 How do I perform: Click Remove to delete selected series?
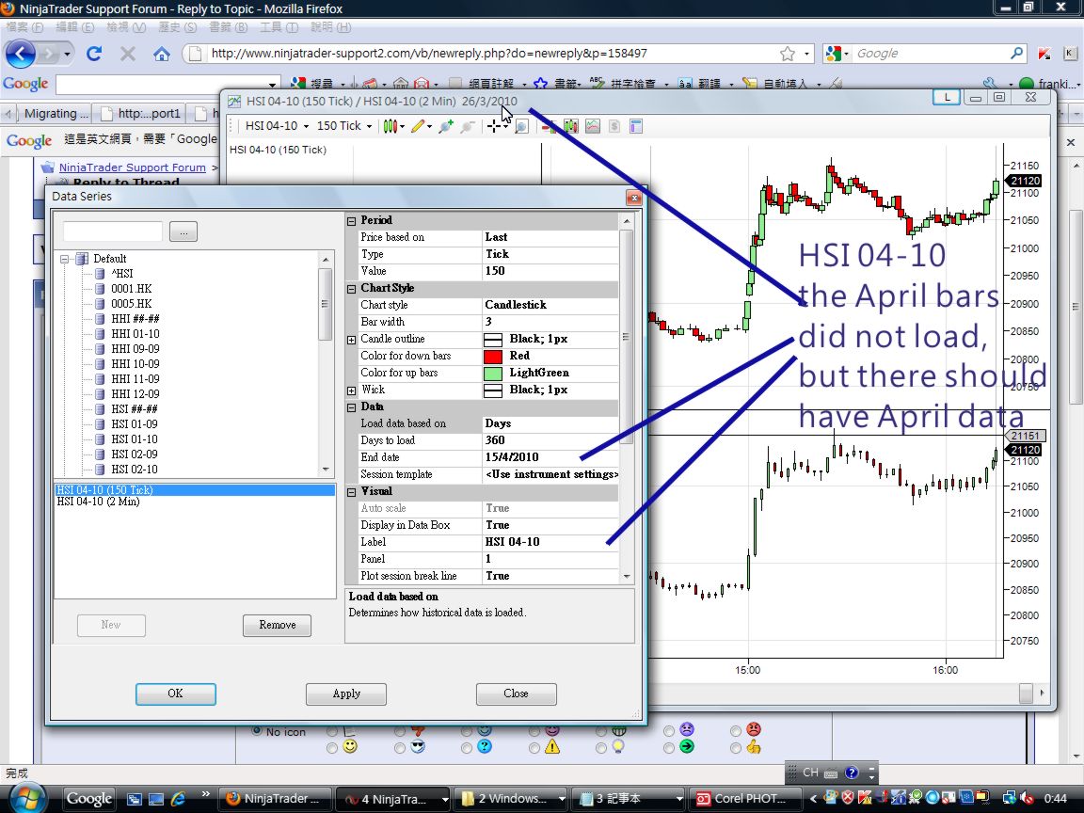coord(278,625)
